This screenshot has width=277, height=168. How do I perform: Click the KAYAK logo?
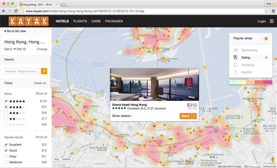(x=28, y=21)
